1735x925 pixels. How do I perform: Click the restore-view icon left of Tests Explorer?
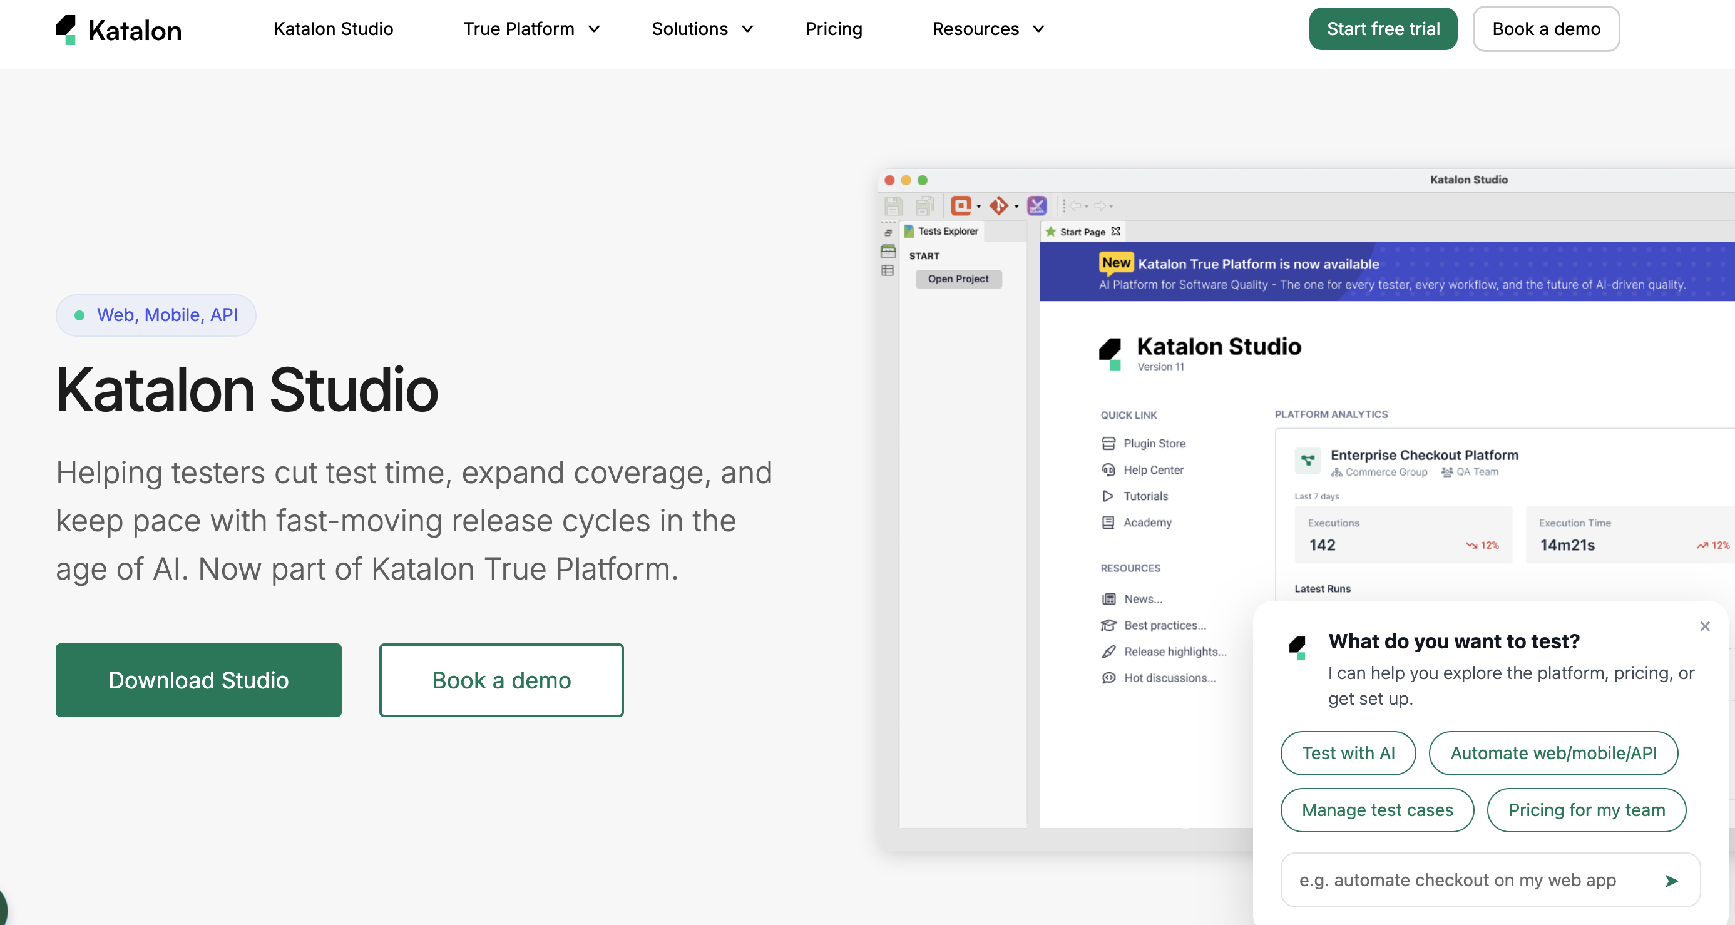coord(888,232)
